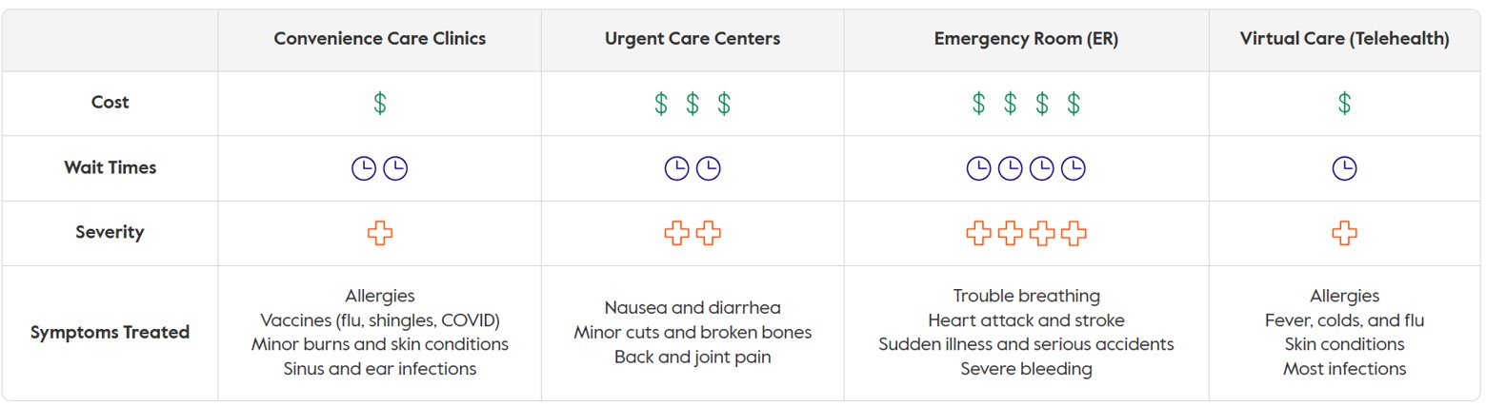The height and width of the screenshot is (406, 1486).
Task: Click the last orange cross in Emergency Room column
Action: point(1074,233)
